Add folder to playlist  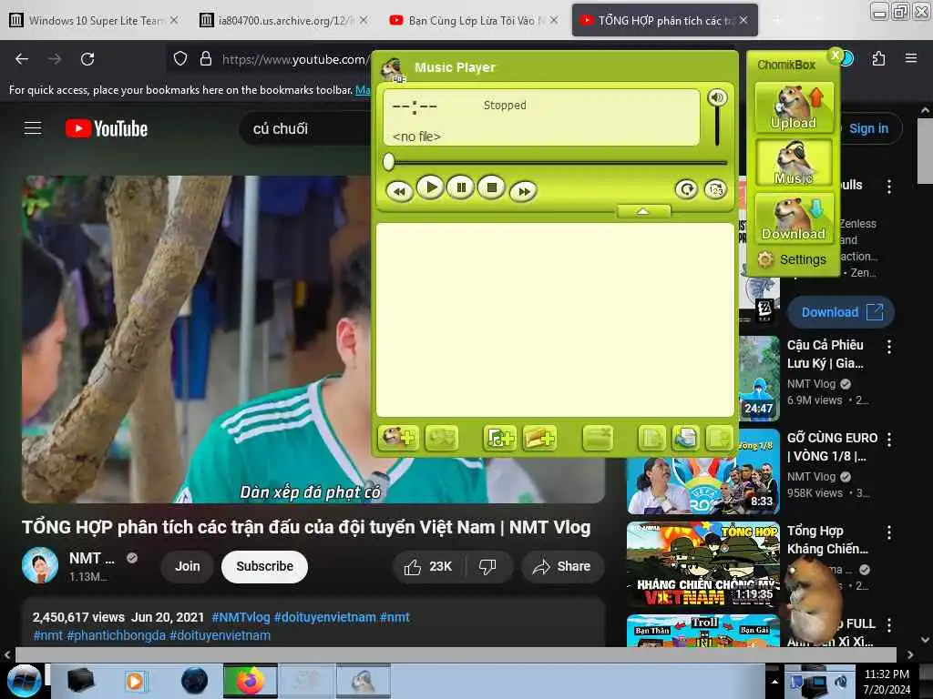pyautogui.click(x=539, y=438)
